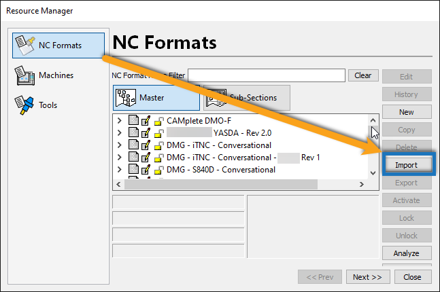Click lock icon of DMG iTNC Rev 1 row

[159, 158]
